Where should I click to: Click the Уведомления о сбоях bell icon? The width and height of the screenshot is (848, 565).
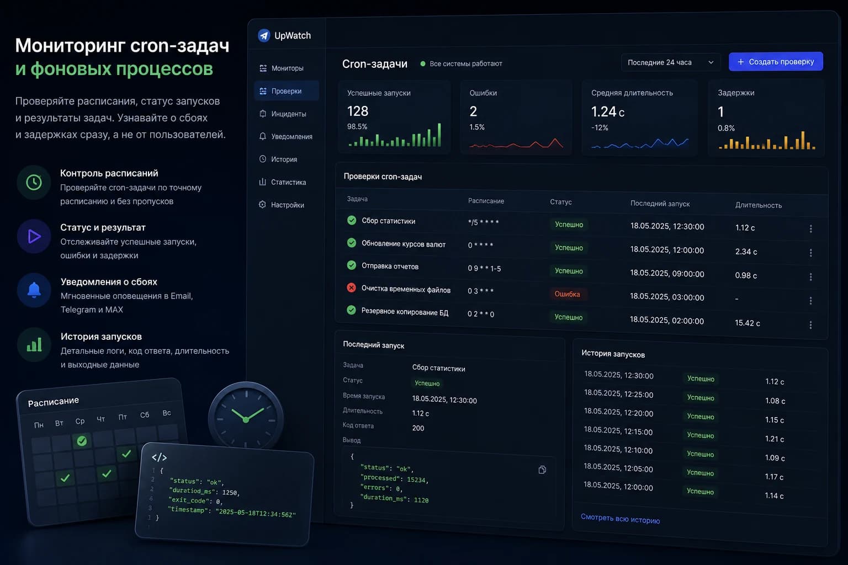coord(34,290)
